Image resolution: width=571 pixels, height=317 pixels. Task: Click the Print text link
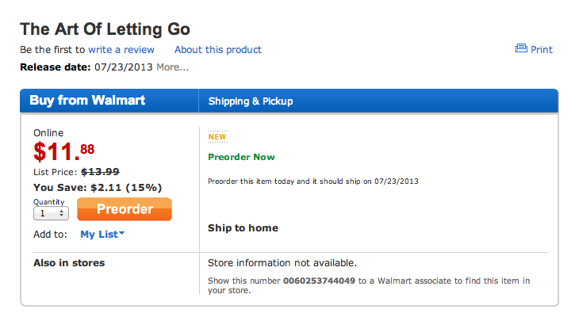coord(542,49)
